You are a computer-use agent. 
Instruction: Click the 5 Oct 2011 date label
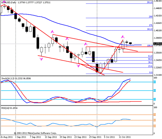[109, 137]
